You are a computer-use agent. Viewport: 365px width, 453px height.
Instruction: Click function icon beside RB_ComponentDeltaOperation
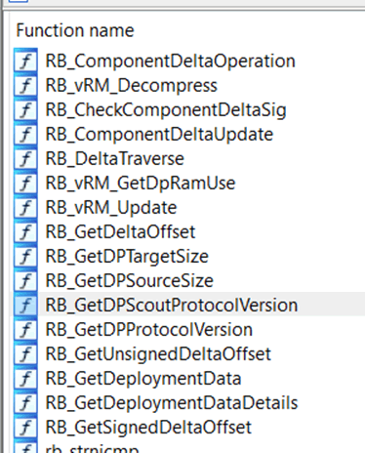[25, 61]
